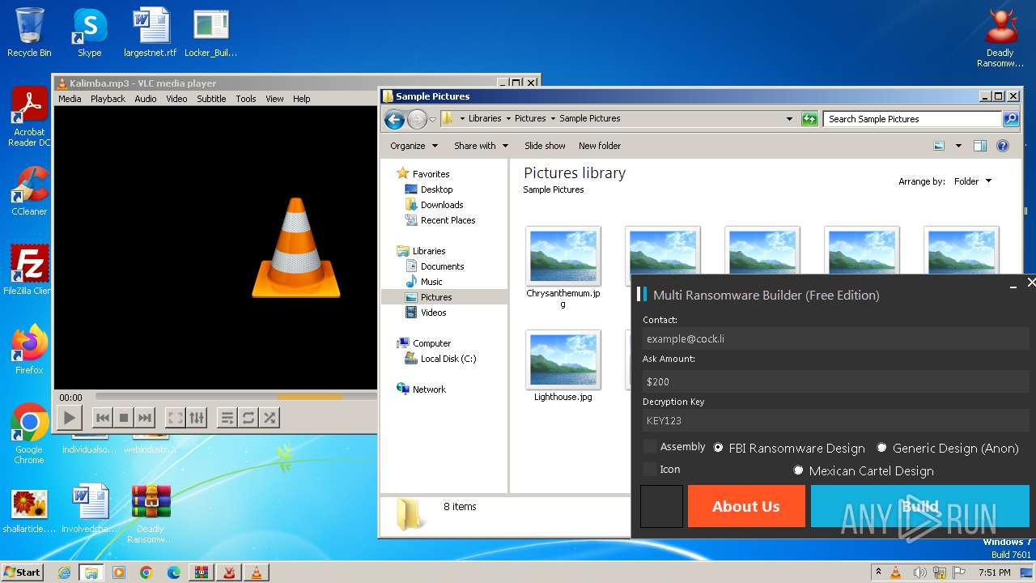Open Arrange by Folder dropdown
Screen dimensions: 1036x583
point(972,181)
